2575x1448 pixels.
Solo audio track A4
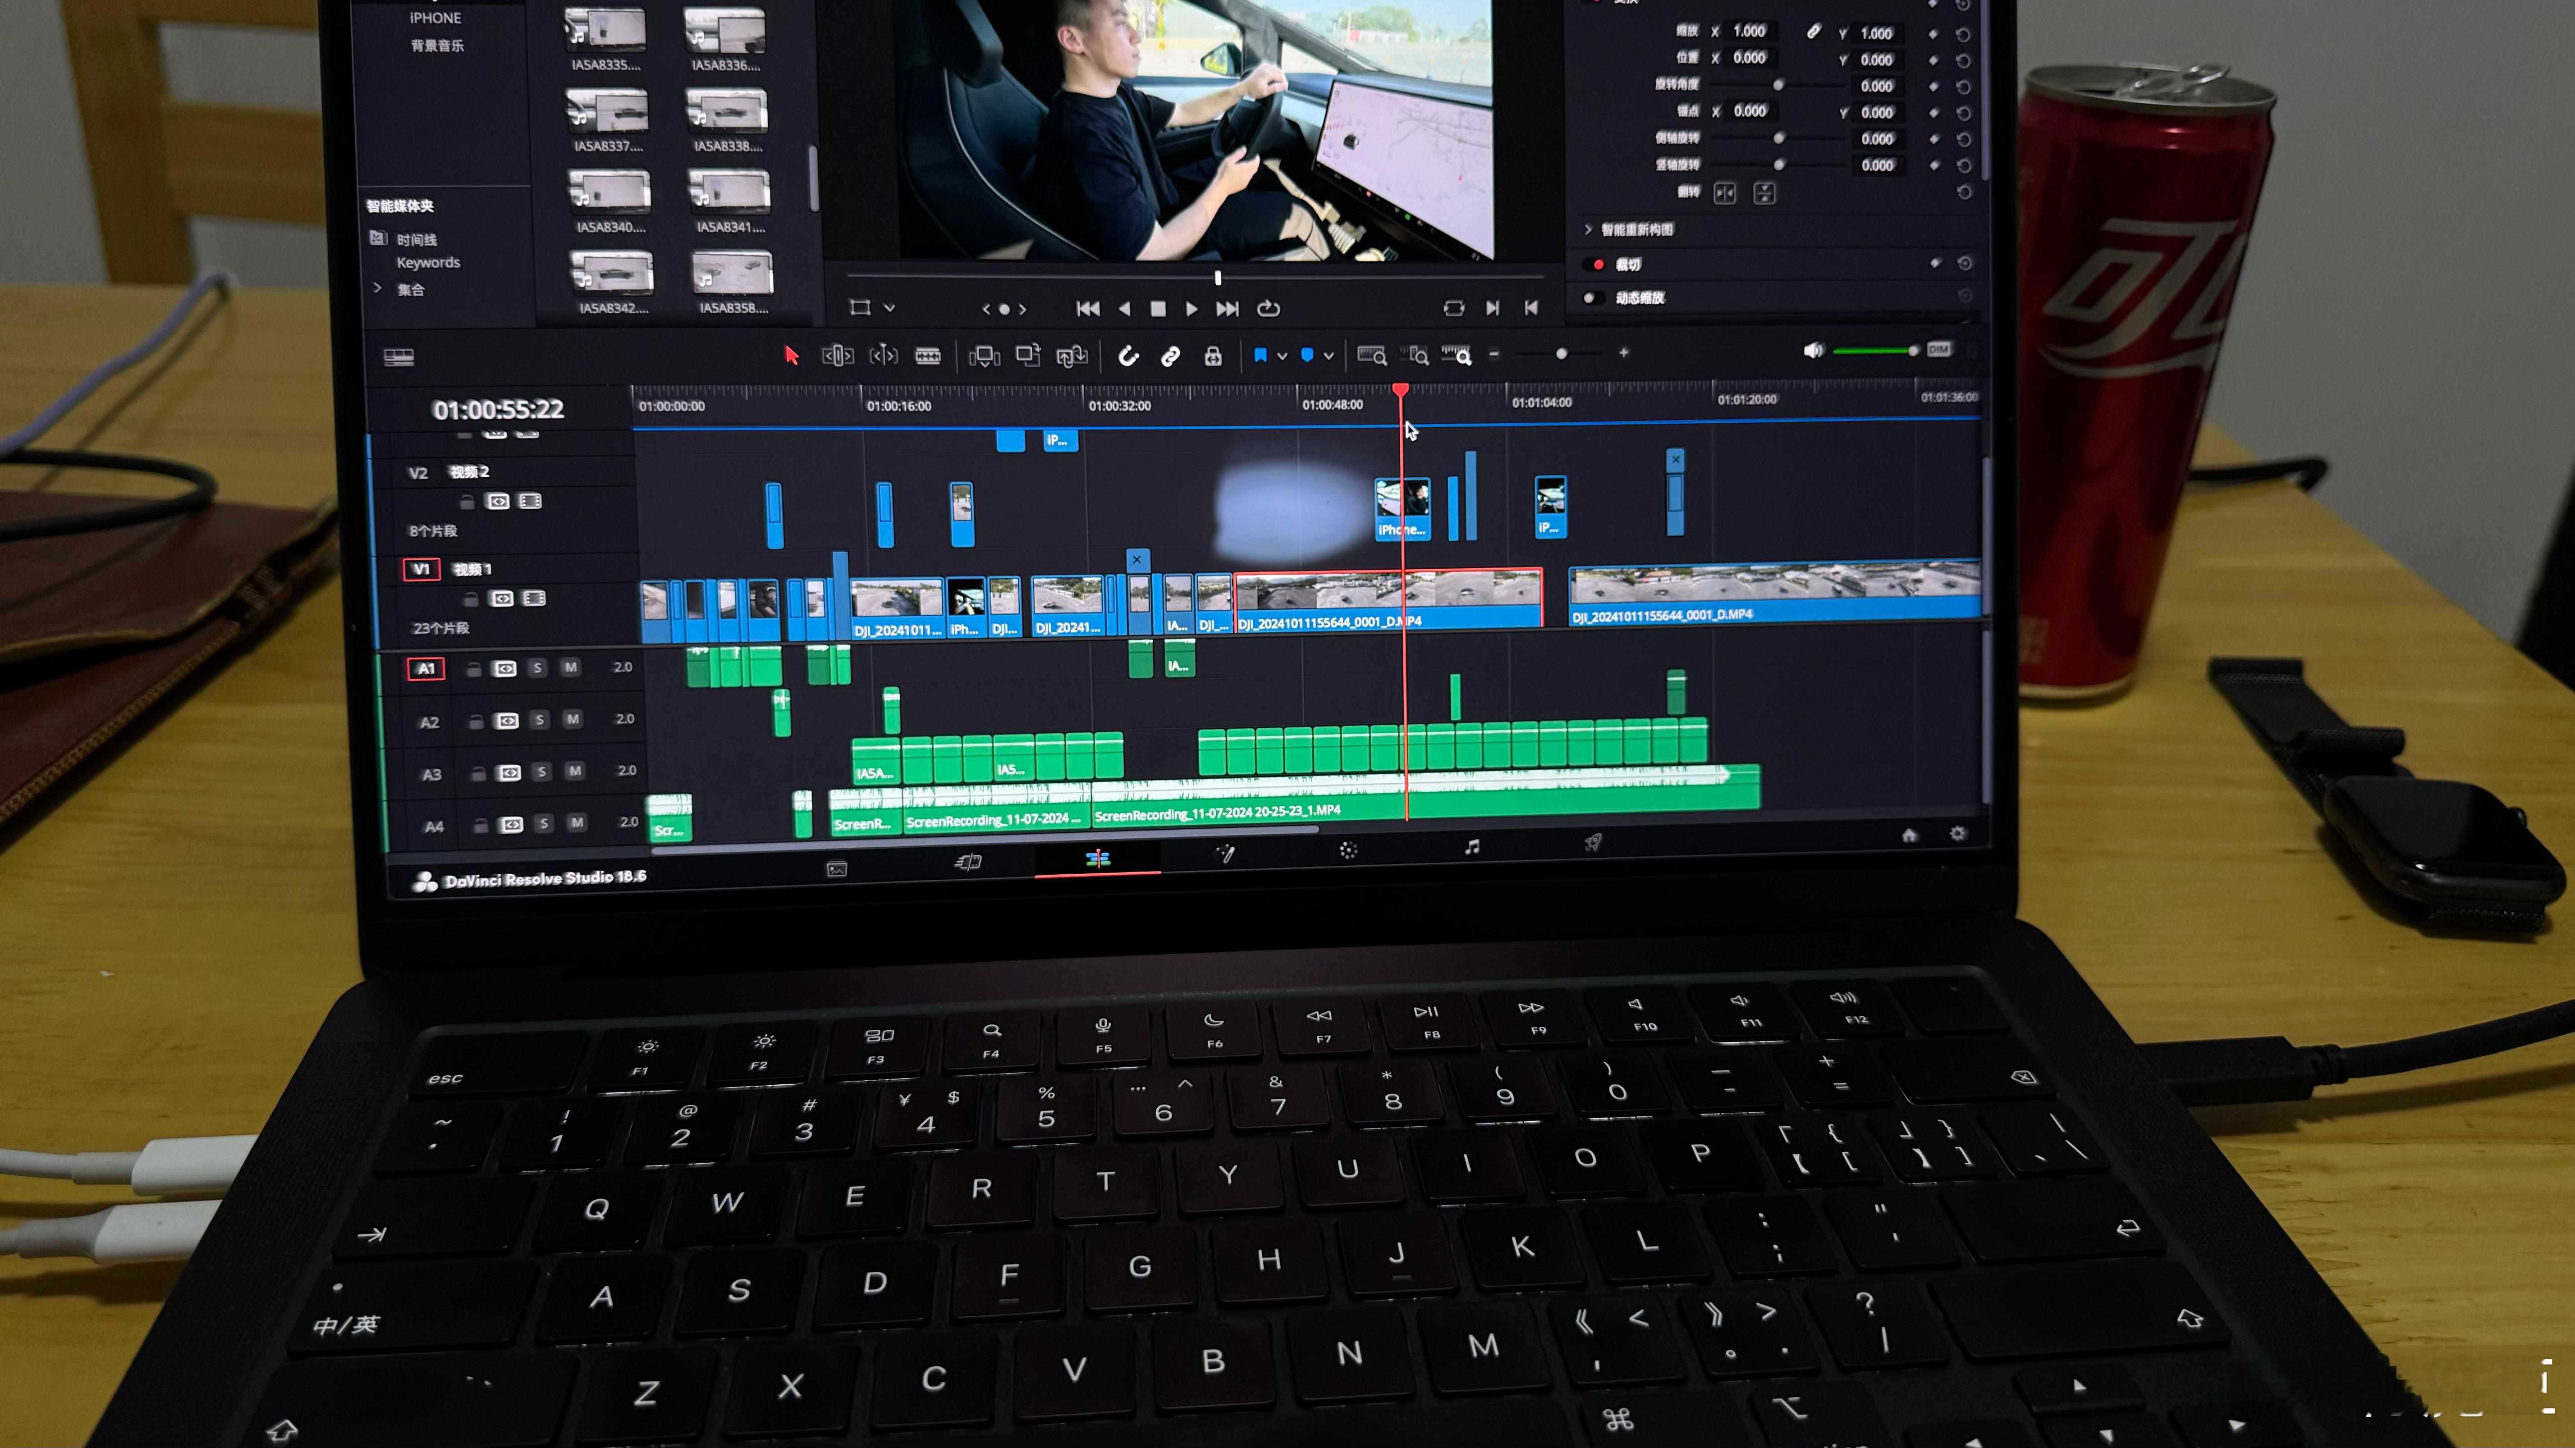click(544, 823)
